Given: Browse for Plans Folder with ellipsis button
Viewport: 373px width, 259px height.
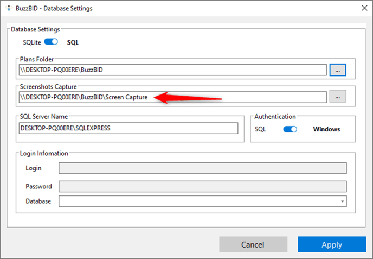Looking at the screenshot, I should (x=338, y=70).
